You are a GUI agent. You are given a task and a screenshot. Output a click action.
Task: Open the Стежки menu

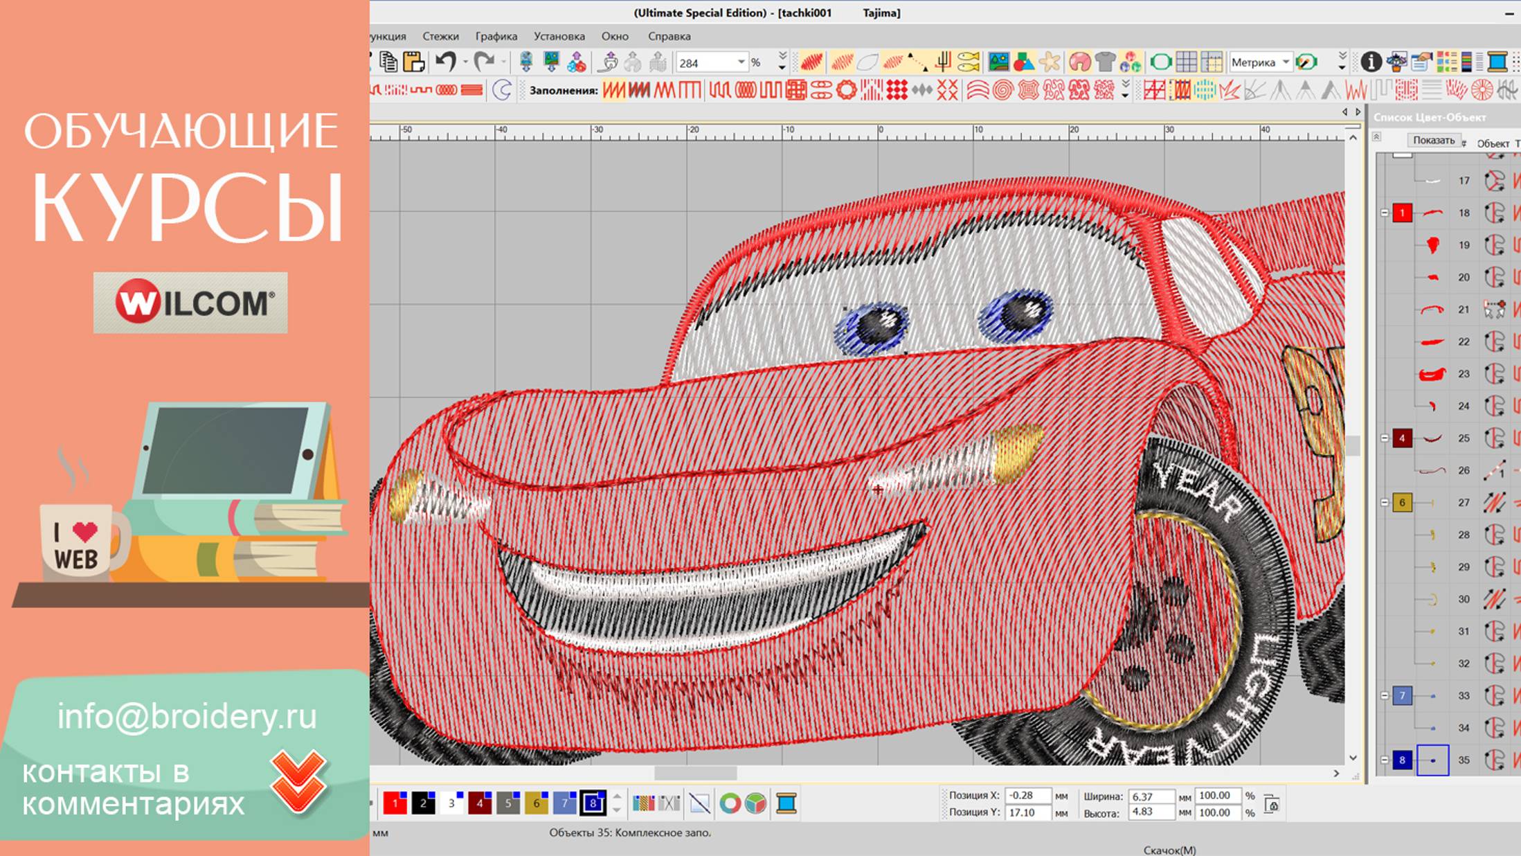(x=440, y=36)
